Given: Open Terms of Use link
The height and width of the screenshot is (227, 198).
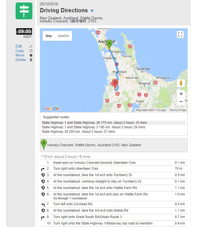Looking at the screenshot, I should [178, 110].
